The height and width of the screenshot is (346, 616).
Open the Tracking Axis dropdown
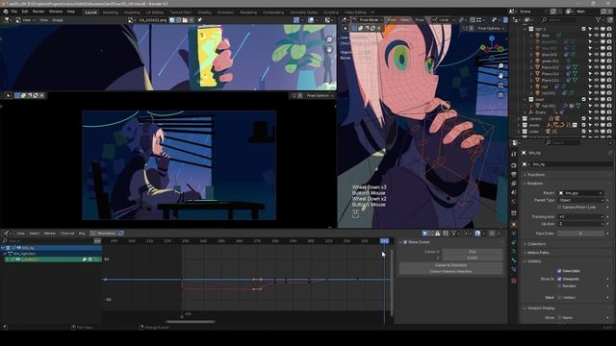[x=580, y=216]
